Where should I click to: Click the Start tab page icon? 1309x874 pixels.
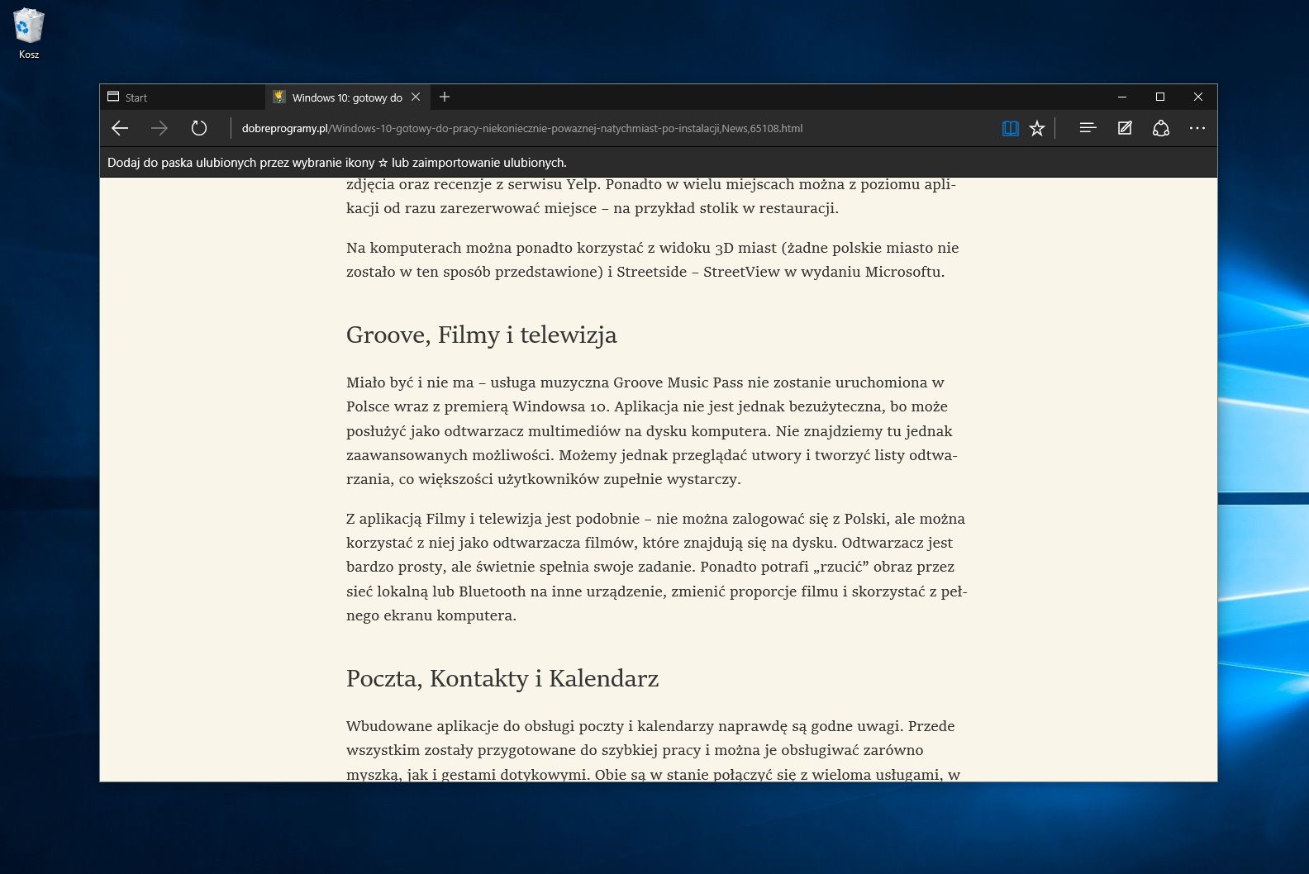pos(113,97)
